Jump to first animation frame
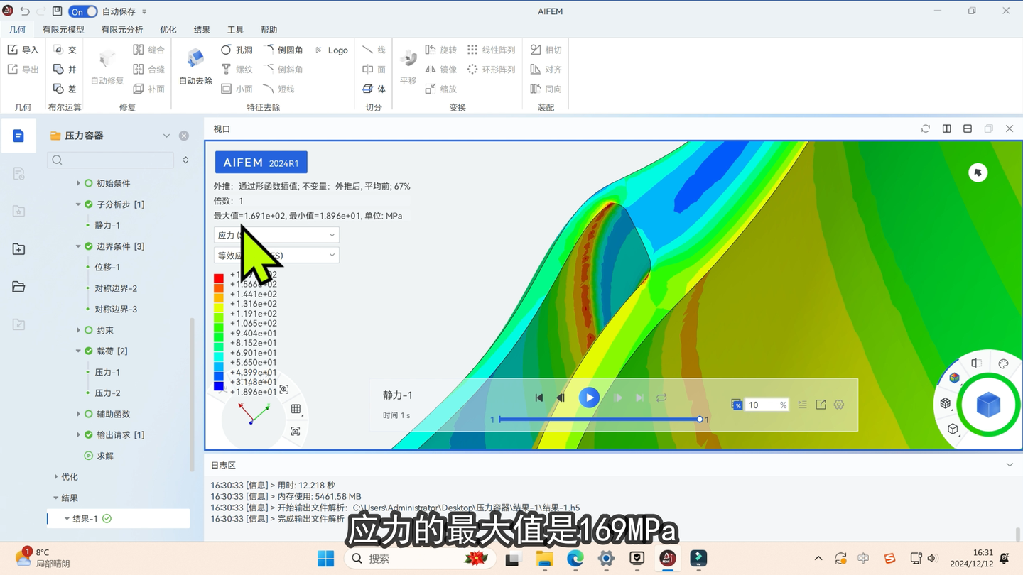This screenshot has height=575, width=1023. [539, 398]
